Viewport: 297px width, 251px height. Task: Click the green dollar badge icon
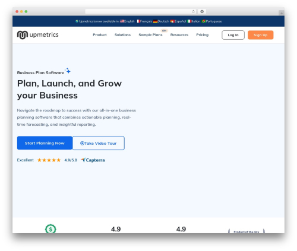[x=50, y=229]
